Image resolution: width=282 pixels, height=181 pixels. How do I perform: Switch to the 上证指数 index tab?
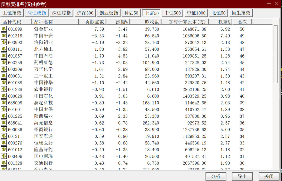pyautogui.click(x=12, y=13)
